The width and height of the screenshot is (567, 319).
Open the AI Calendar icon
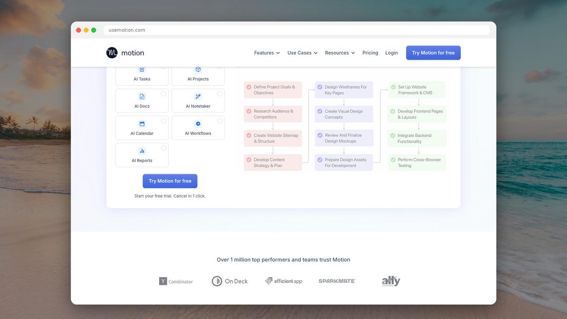coord(142,123)
